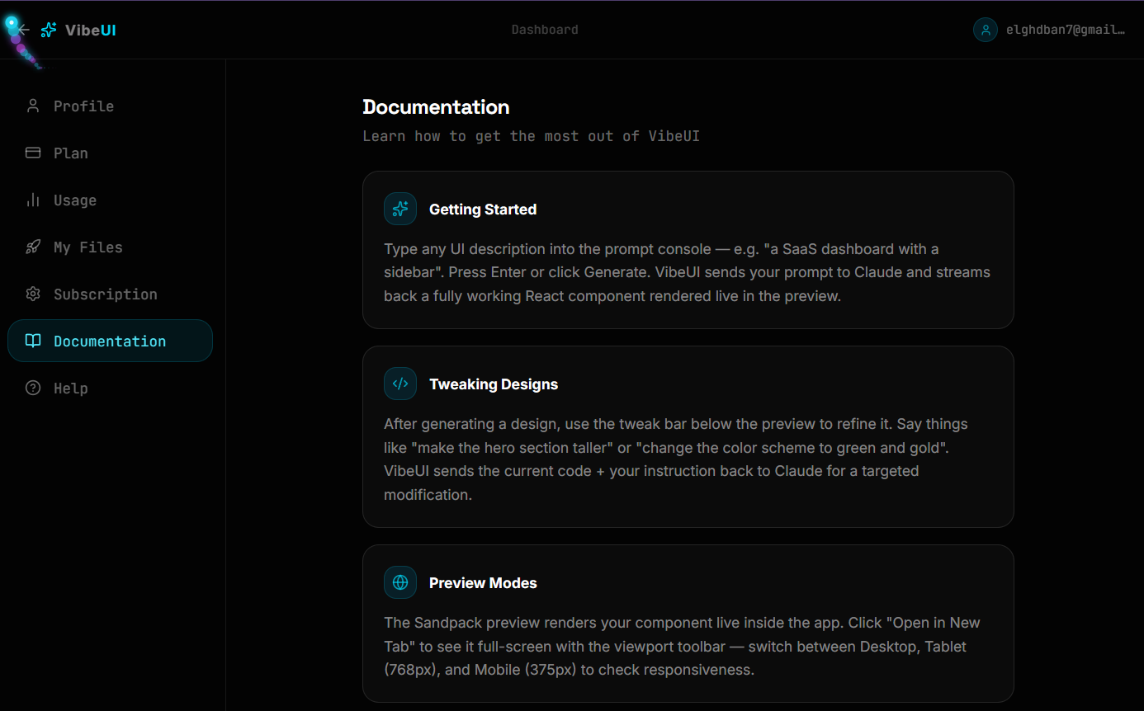
Task: Click the Getting Started description paragraph
Action: click(x=687, y=272)
